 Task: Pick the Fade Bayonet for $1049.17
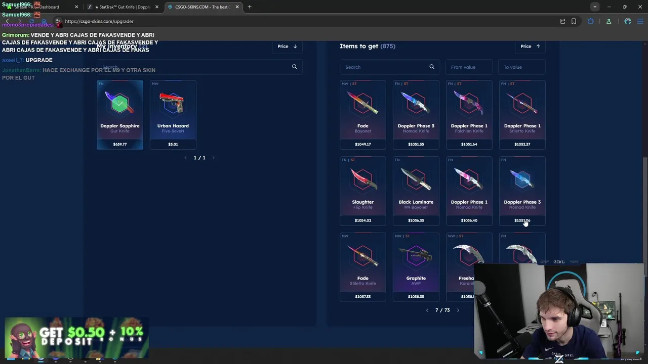363,115
